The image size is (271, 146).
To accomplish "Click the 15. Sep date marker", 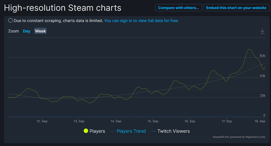I will [x=153, y=121].
